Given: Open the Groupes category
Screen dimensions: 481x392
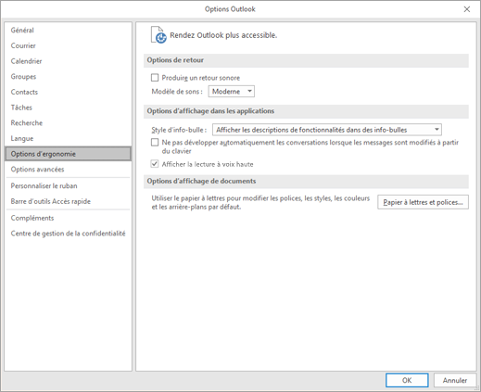Looking at the screenshot, I should coord(68,77).
